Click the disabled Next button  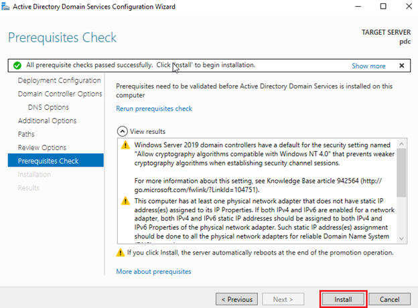click(x=283, y=299)
